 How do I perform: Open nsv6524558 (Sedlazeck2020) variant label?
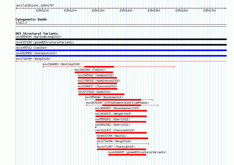36,53
